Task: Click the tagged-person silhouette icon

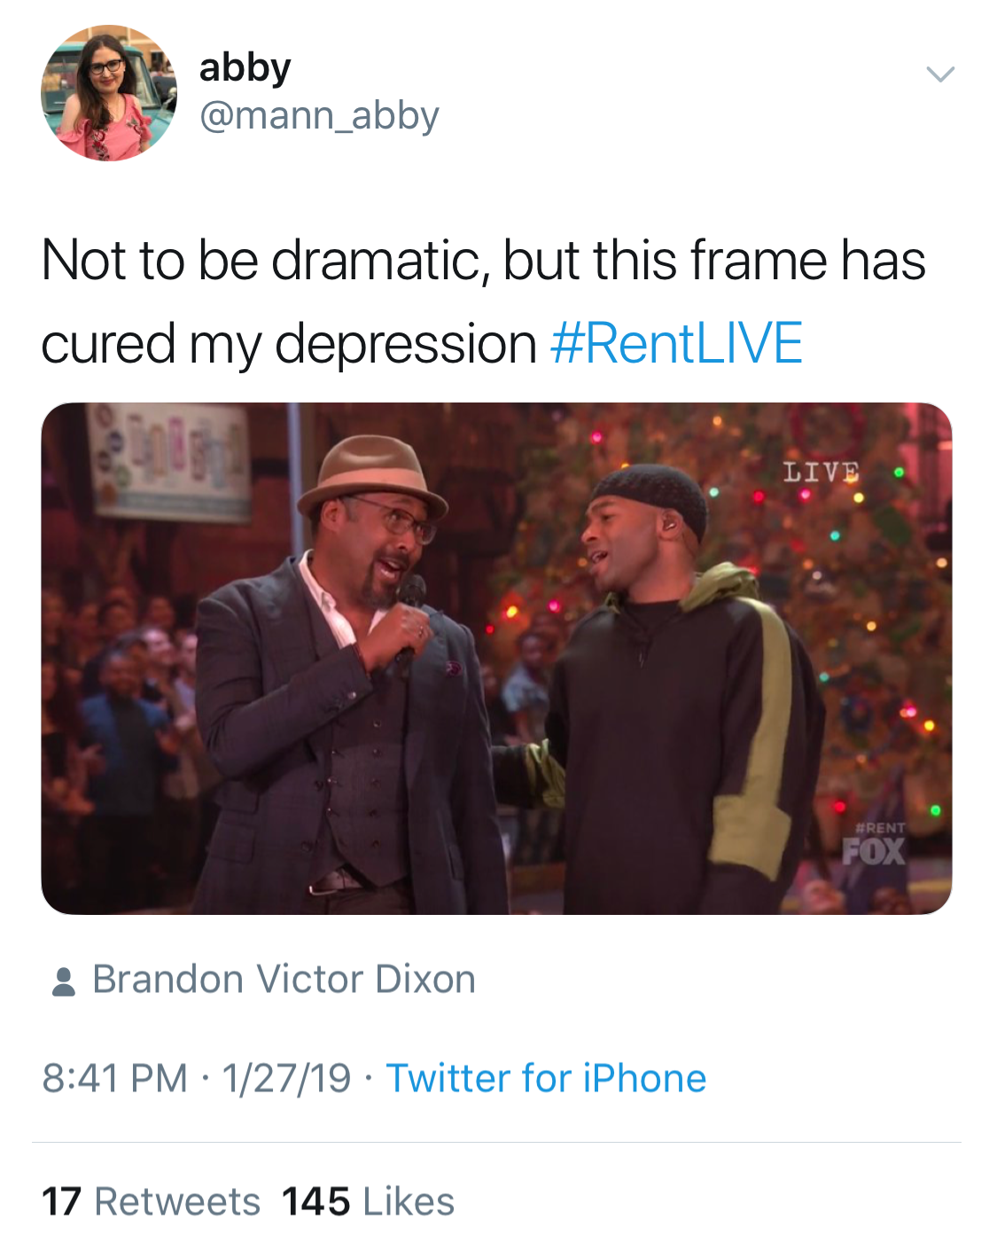Action: point(64,981)
